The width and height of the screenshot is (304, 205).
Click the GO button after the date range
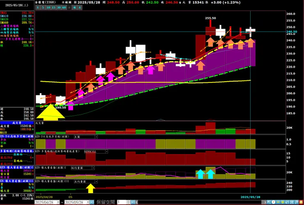[92, 202]
